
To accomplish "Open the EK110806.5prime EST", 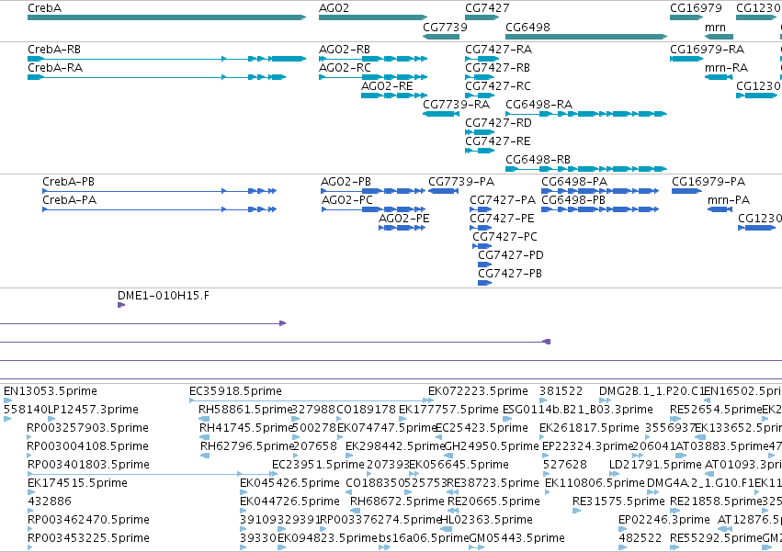I will [548, 492].
